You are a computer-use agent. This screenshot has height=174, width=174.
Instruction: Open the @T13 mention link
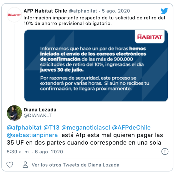point(52,127)
